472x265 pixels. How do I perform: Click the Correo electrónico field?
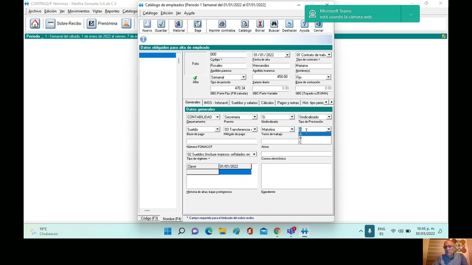click(296, 154)
